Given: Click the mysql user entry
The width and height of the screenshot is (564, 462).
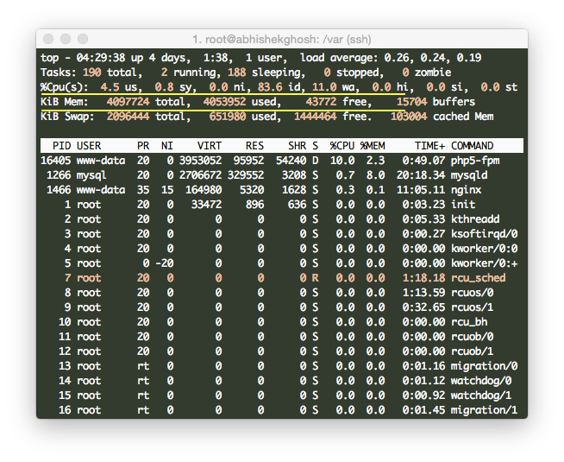Looking at the screenshot, I should click(91, 175).
